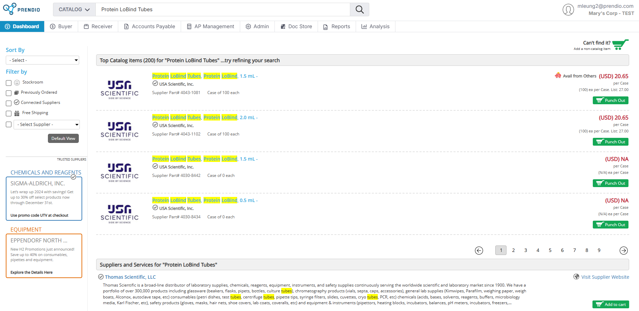The height and width of the screenshot is (311, 639).
Task: Open the Sigma-Aldrich, Inc. promo card
Action: click(x=44, y=199)
